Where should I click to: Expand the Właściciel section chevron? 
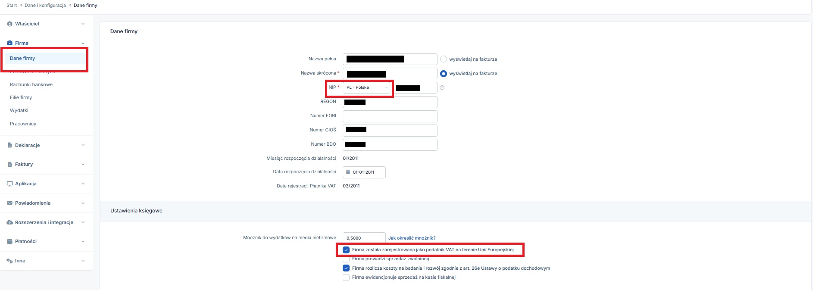point(83,24)
